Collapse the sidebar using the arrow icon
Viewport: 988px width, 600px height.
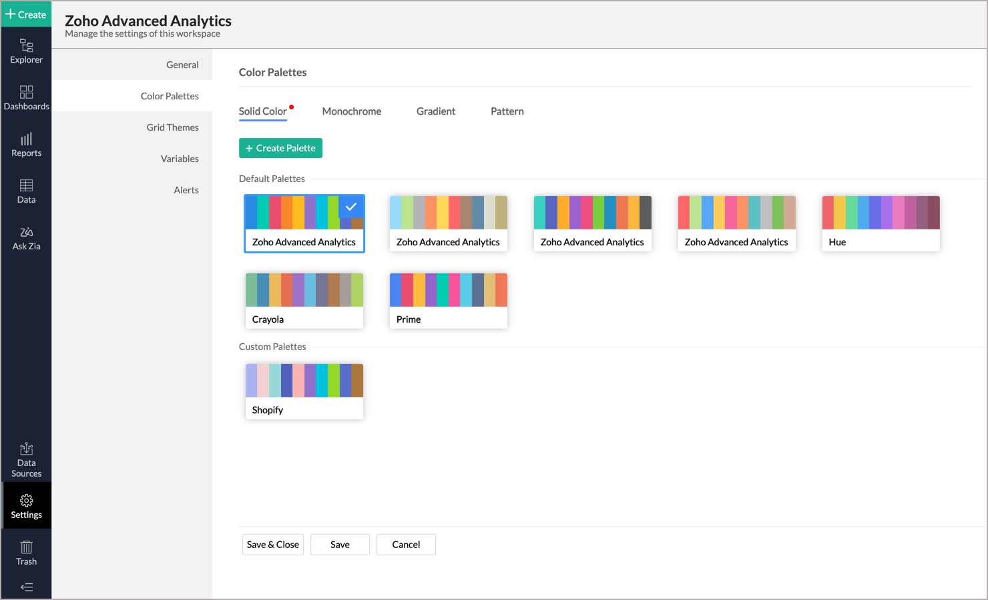pos(26,587)
